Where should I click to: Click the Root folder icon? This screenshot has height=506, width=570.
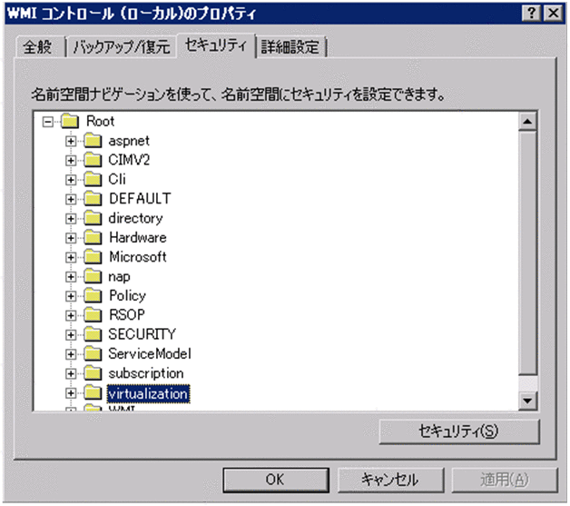[70, 121]
